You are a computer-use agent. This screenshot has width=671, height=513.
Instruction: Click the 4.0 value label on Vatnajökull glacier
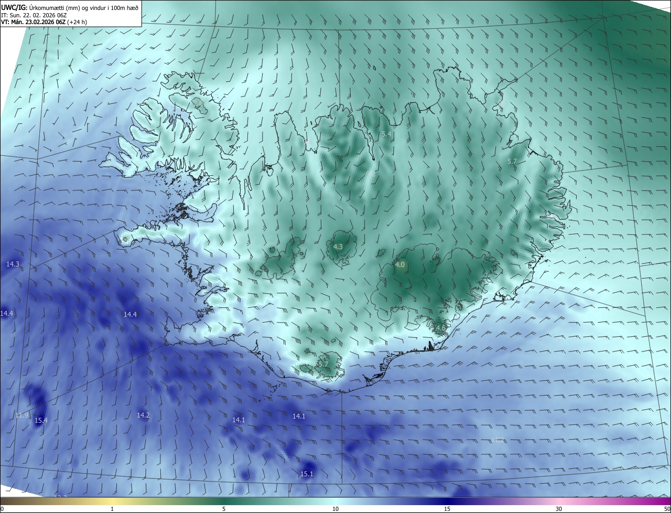pyautogui.click(x=400, y=265)
